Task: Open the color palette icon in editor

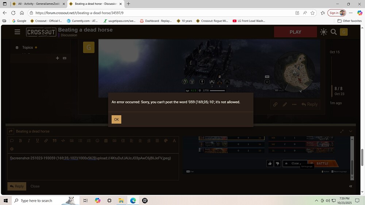Action: point(166,141)
